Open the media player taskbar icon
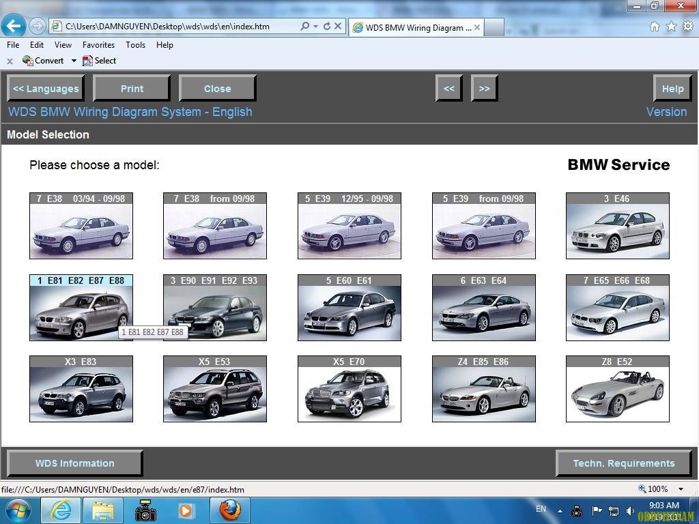The height and width of the screenshot is (524, 699). coord(186,510)
